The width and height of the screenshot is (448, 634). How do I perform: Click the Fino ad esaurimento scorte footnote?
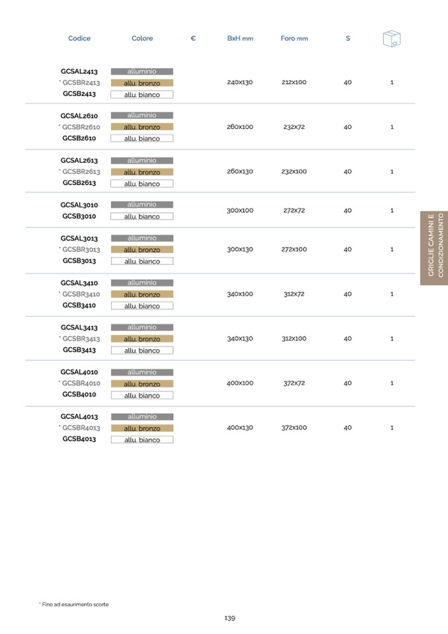pyautogui.click(x=74, y=605)
